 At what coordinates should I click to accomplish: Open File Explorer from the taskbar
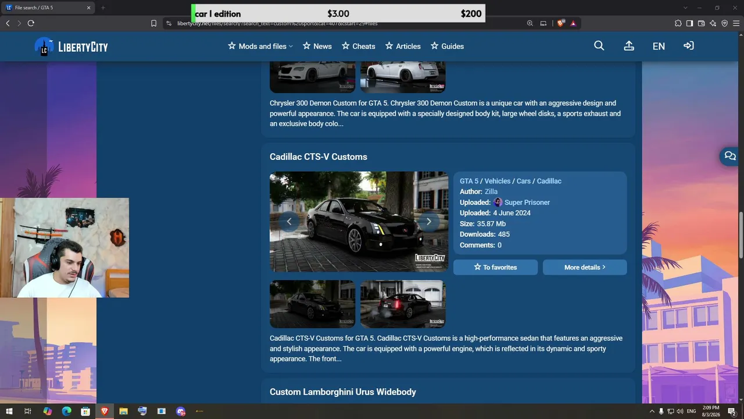tap(123, 411)
